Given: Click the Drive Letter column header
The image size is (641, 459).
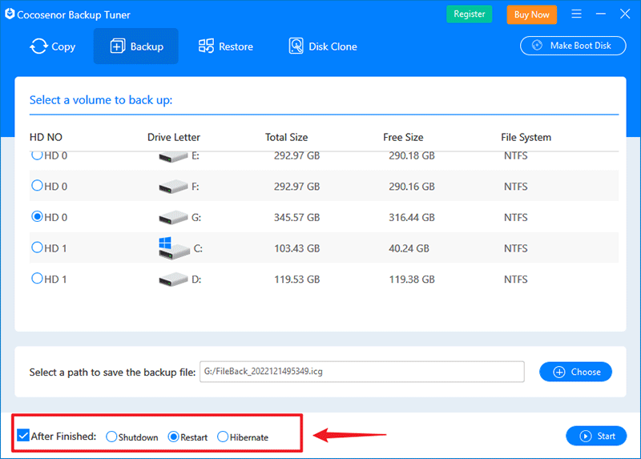Looking at the screenshot, I should click(174, 137).
